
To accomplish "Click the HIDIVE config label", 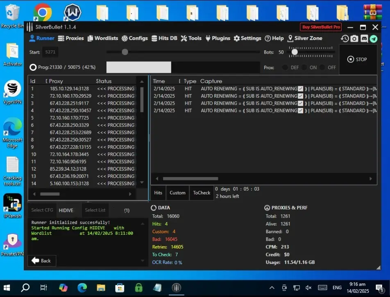I will [x=66, y=210].
